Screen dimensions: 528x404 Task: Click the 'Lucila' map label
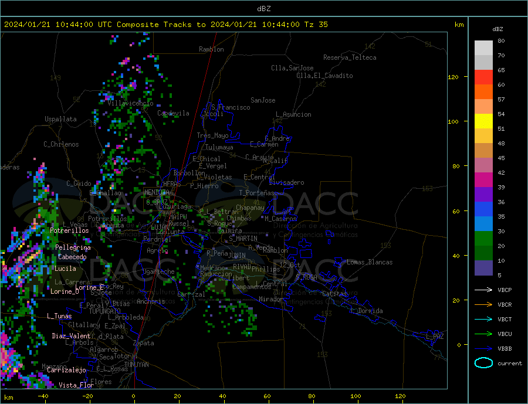(65, 269)
